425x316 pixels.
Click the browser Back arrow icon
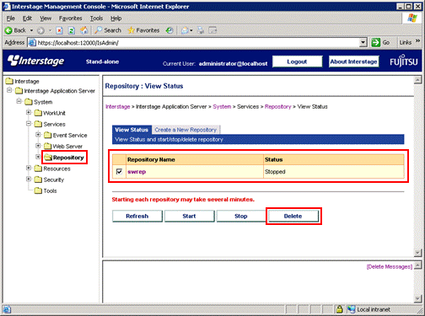pyautogui.click(x=8, y=30)
